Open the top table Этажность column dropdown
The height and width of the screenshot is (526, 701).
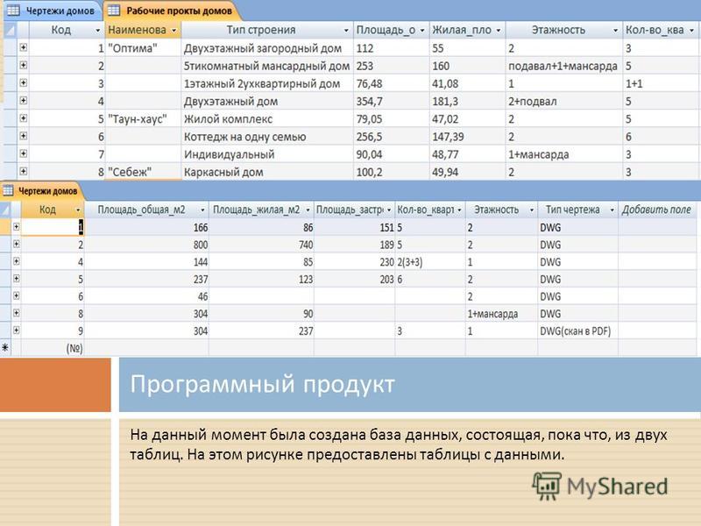click(615, 31)
